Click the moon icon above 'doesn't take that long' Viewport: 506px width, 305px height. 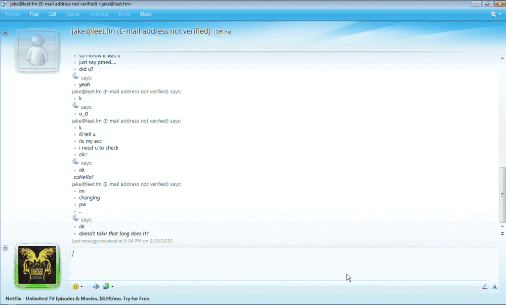click(76, 218)
